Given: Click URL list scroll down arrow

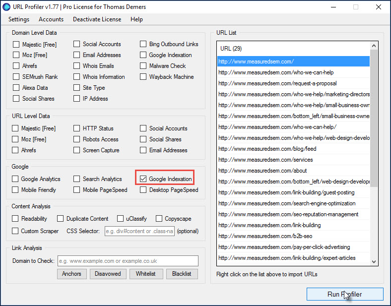Looking at the screenshot, I should click(x=374, y=262).
